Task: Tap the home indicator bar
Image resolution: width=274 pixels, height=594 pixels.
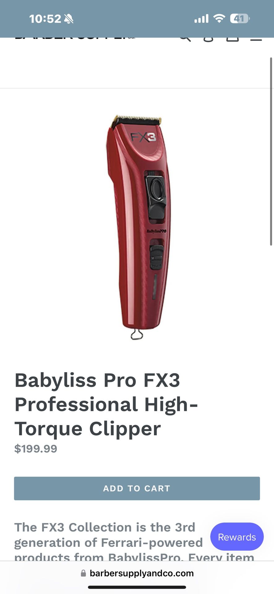Action: [137, 587]
